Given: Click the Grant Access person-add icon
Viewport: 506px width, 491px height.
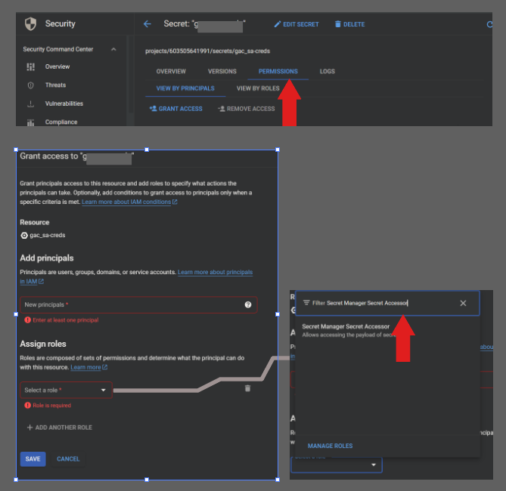Looking at the screenshot, I should (x=153, y=109).
